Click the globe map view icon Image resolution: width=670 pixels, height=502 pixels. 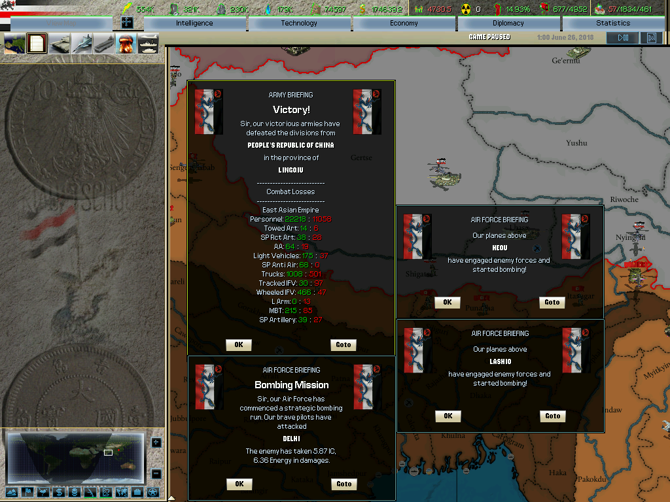[14, 43]
